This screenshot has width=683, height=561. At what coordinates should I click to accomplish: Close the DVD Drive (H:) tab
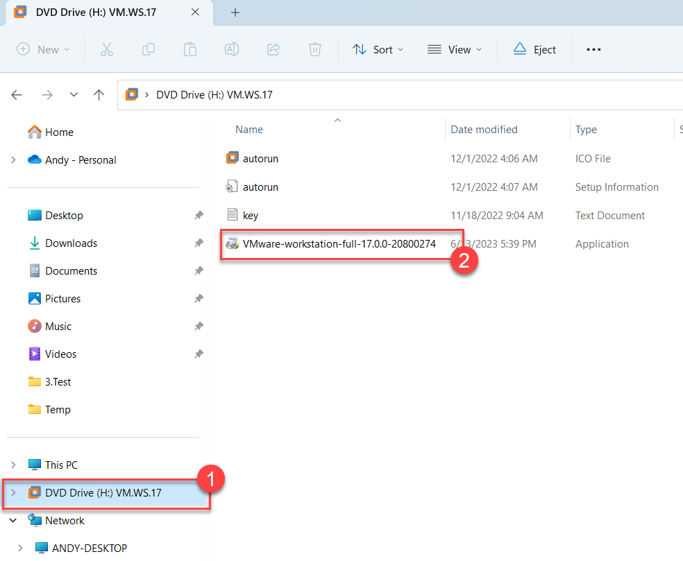195,12
